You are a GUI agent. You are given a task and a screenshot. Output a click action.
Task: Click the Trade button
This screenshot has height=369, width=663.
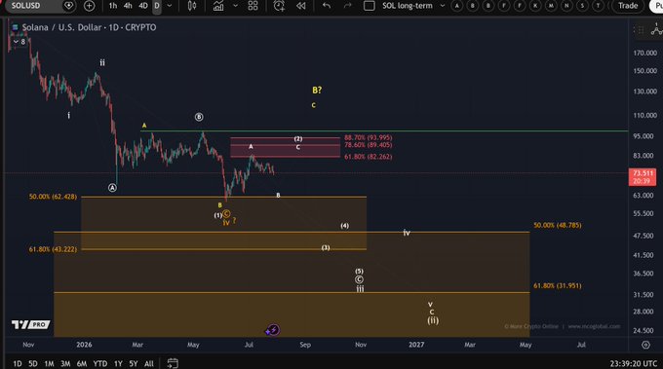[x=628, y=6]
